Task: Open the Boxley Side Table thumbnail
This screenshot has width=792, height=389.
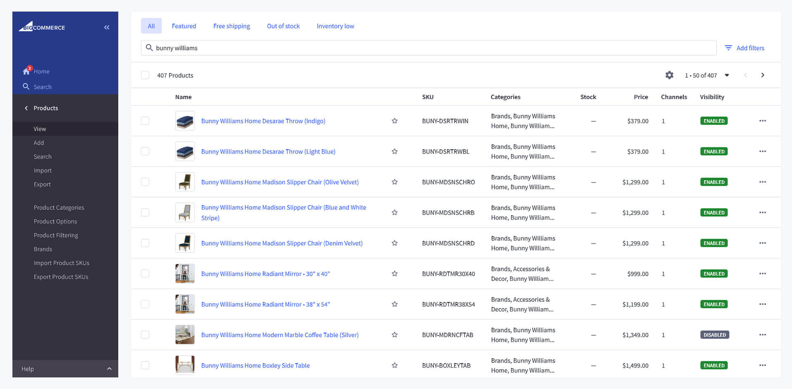Action: 185,365
